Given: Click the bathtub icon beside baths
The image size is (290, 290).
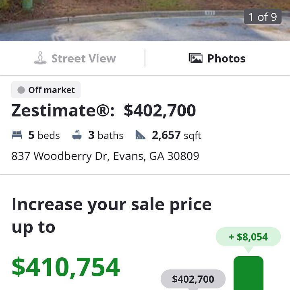Looking at the screenshot, I should (77, 135).
